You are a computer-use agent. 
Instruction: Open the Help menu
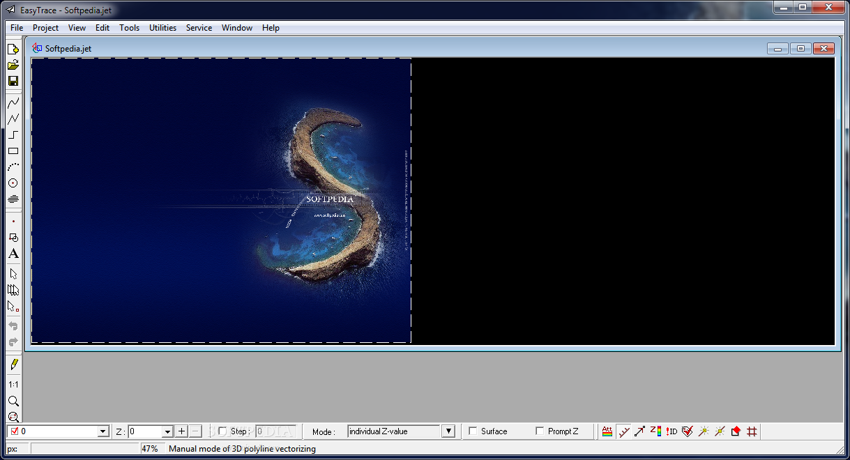click(x=271, y=28)
